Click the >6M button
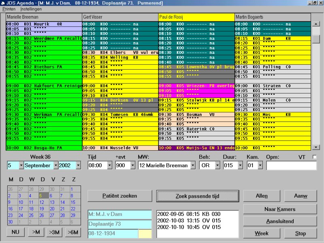Viewport: 324px width, 243px height. [73, 232]
